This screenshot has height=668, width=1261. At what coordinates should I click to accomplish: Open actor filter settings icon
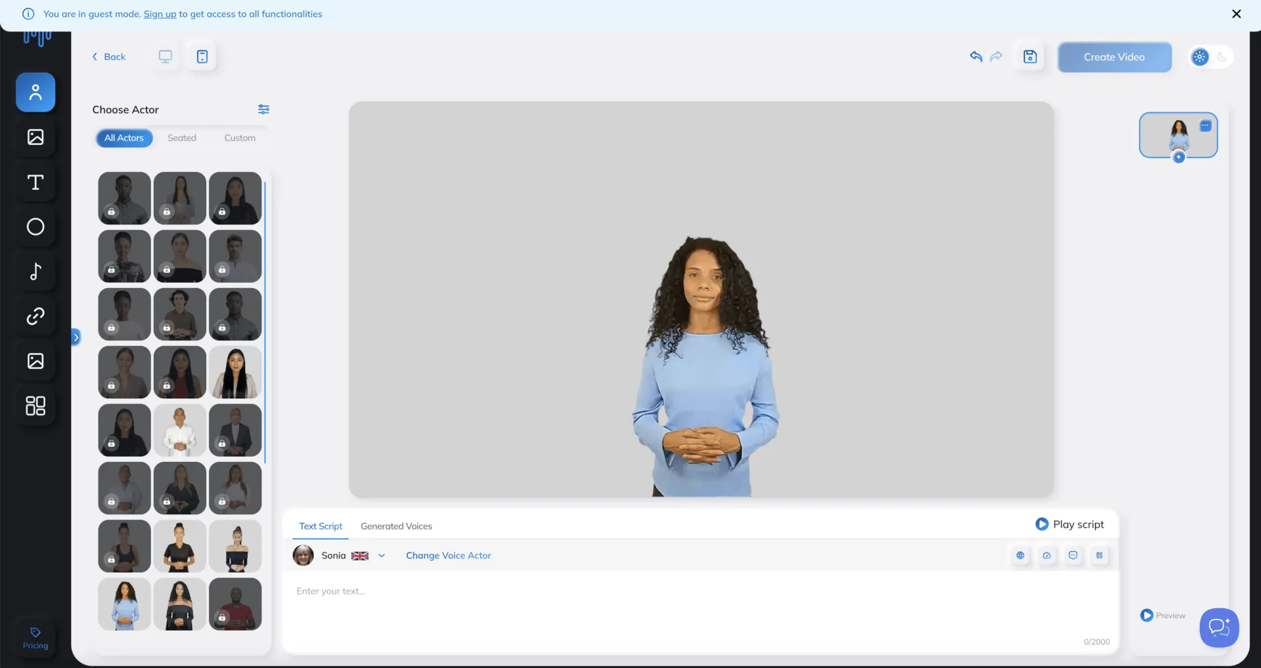point(263,110)
